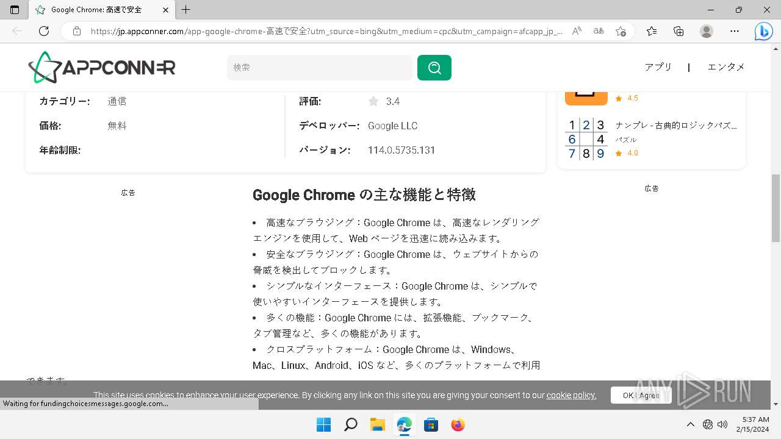The height and width of the screenshot is (439, 781).
Task: Open Microsoft Store from taskbar
Action: [431, 424]
